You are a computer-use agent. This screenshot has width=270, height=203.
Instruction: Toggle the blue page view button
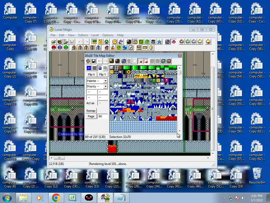(x=100, y=68)
